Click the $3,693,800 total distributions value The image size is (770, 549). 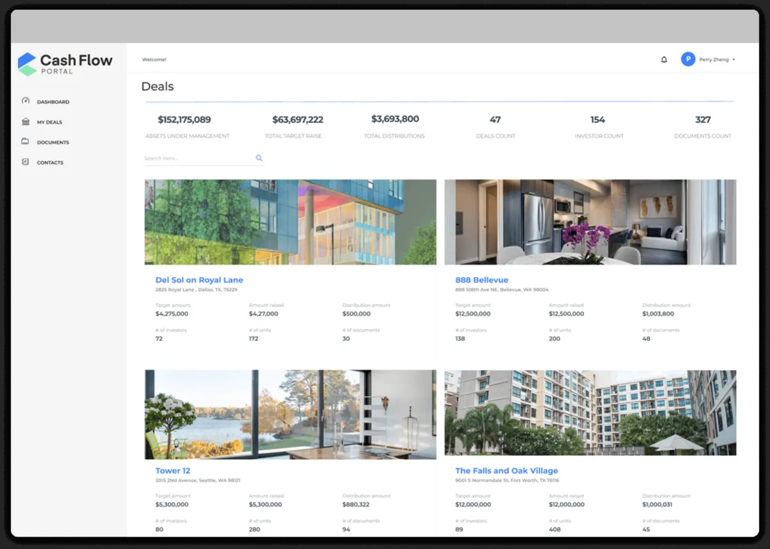pos(395,119)
